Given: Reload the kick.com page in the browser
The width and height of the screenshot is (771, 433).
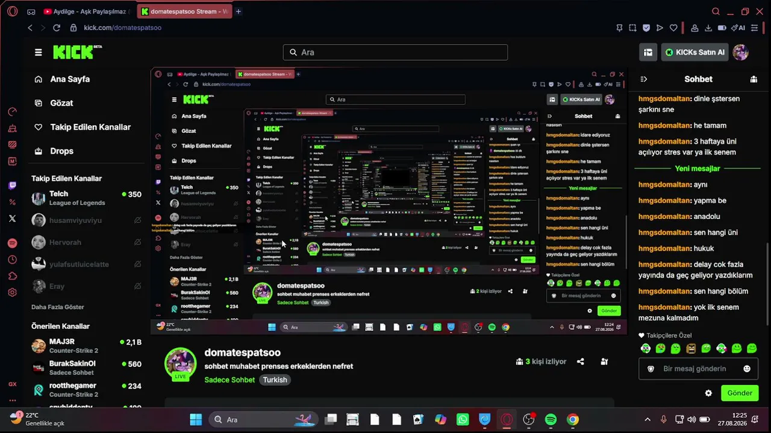Looking at the screenshot, I should tap(57, 28).
